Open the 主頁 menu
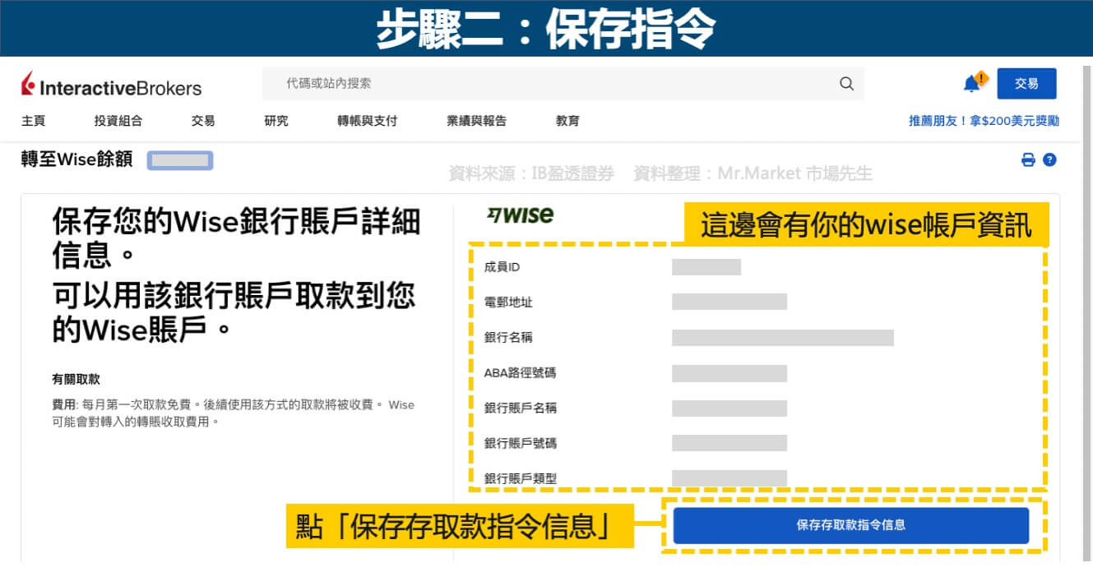This screenshot has height=572, width=1093. [34, 121]
